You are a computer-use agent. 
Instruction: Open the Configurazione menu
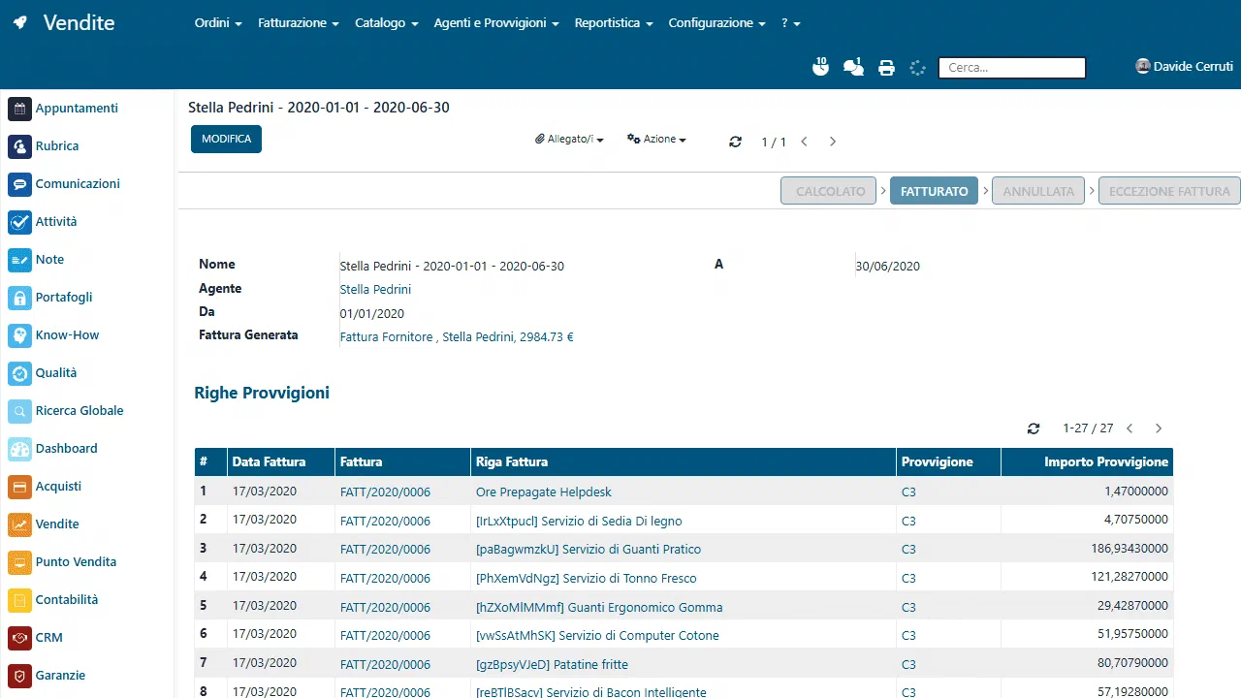[x=716, y=23]
